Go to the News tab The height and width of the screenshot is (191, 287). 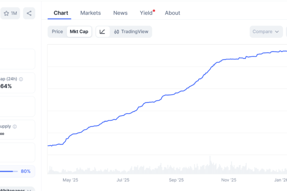(120, 13)
